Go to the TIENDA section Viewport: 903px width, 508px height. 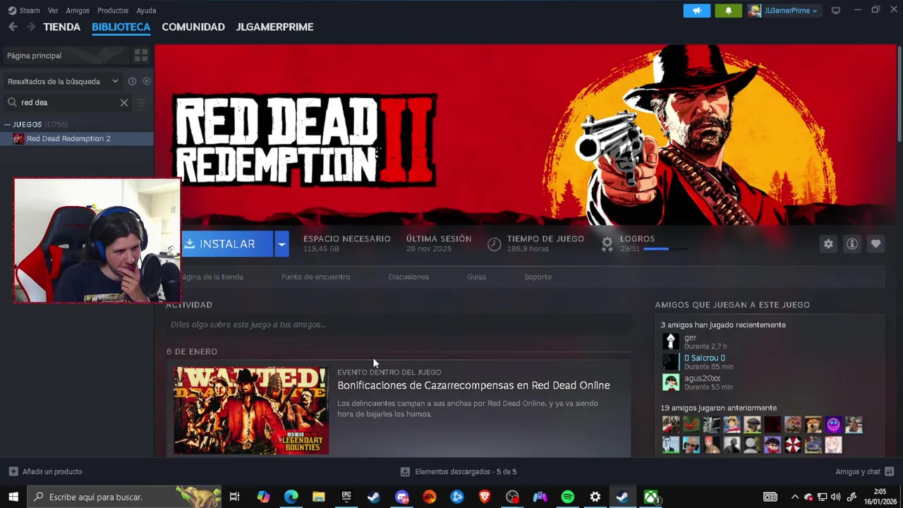click(62, 27)
